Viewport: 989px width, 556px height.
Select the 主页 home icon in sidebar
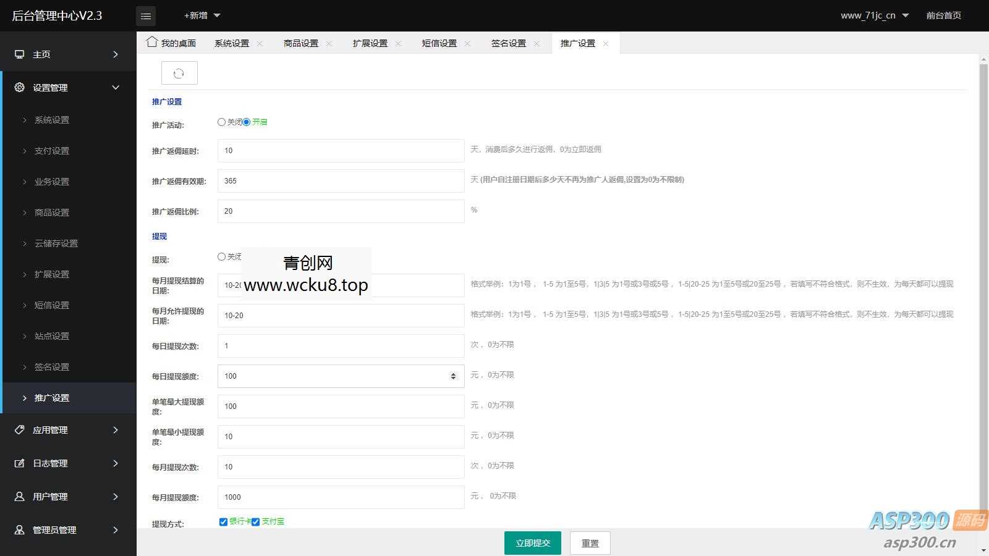[x=19, y=54]
